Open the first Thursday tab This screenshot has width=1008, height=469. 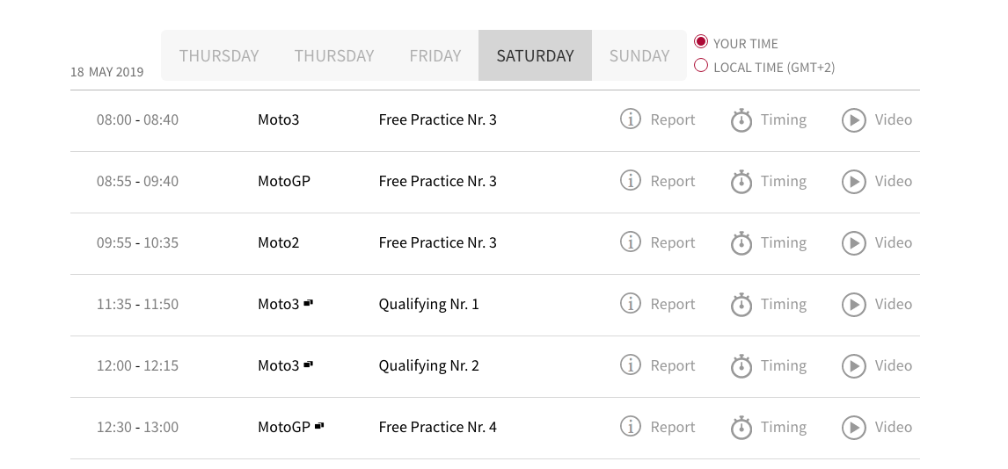click(x=218, y=55)
